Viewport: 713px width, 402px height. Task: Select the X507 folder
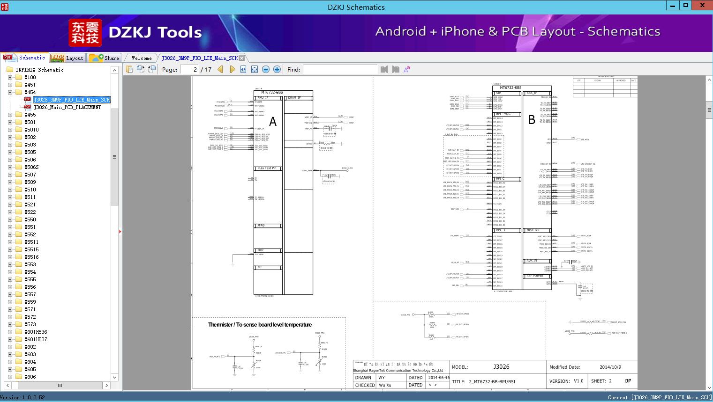tap(30, 175)
